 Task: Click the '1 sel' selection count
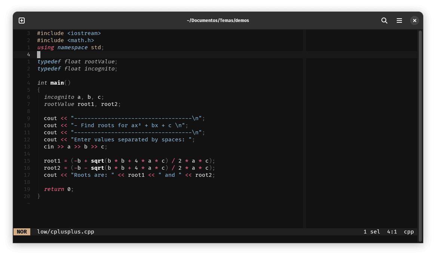coord(371,232)
